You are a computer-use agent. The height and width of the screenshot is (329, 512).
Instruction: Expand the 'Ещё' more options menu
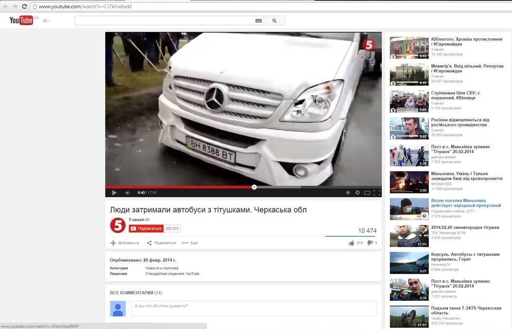pyautogui.click(x=190, y=243)
